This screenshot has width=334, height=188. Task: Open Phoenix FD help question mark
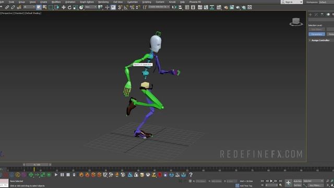click(191, 175)
